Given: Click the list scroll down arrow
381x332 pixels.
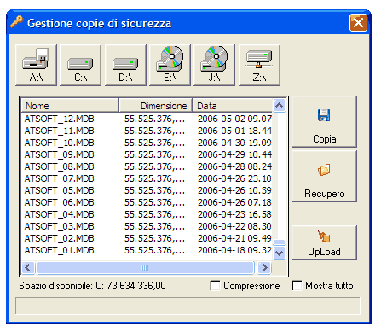Looking at the screenshot, I should click(280, 253).
